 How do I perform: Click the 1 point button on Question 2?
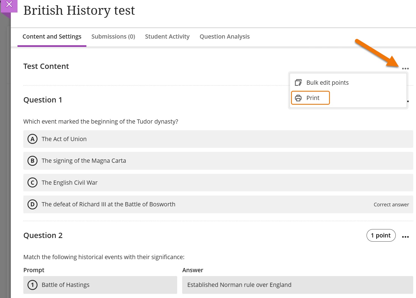[381, 235]
